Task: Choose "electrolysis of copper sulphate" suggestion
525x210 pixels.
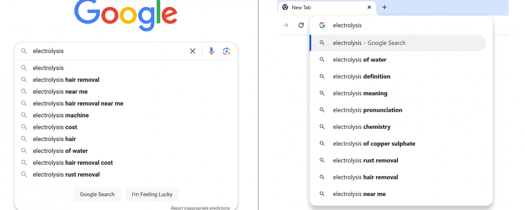Action: tap(374, 144)
